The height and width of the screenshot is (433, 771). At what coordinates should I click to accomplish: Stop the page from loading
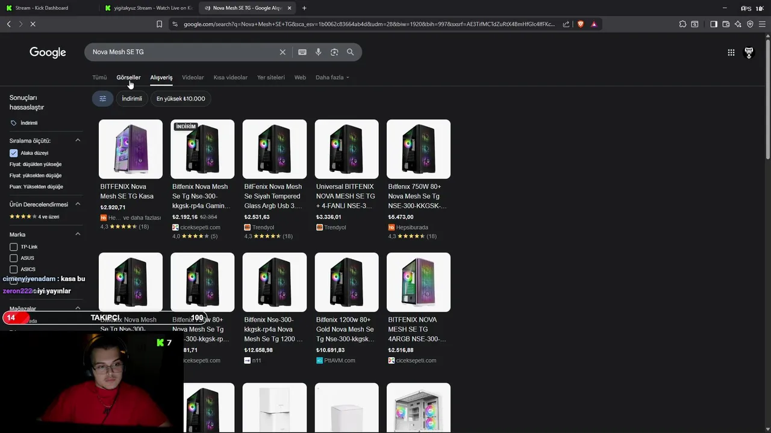[x=33, y=24]
